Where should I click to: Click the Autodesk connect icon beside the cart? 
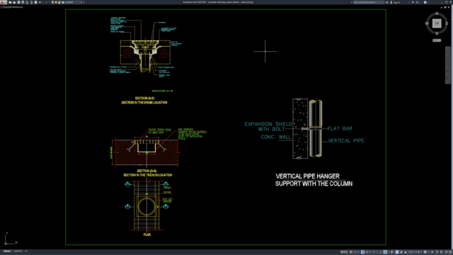click(x=417, y=2)
